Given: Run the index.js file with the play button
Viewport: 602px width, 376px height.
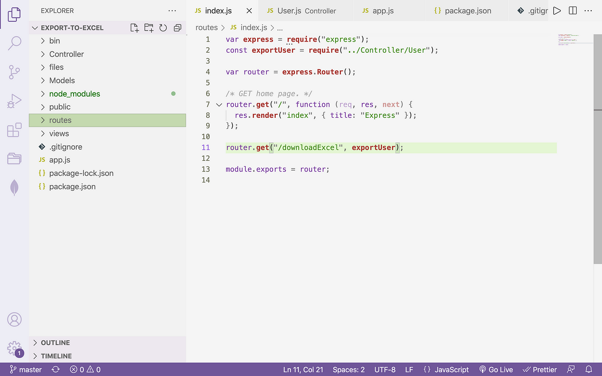Looking at the screenshot, I should (557, 10).
